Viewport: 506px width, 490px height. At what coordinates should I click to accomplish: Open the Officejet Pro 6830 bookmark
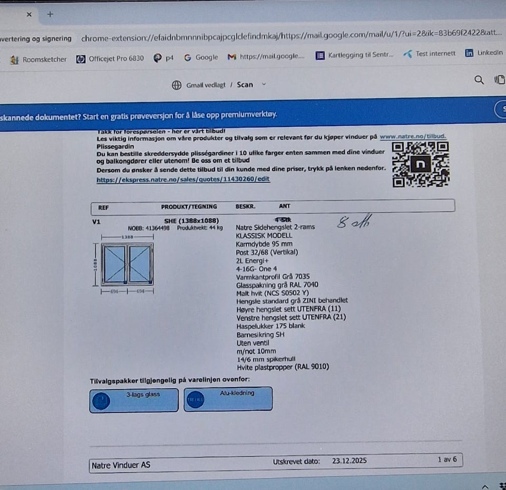(110, 58)
